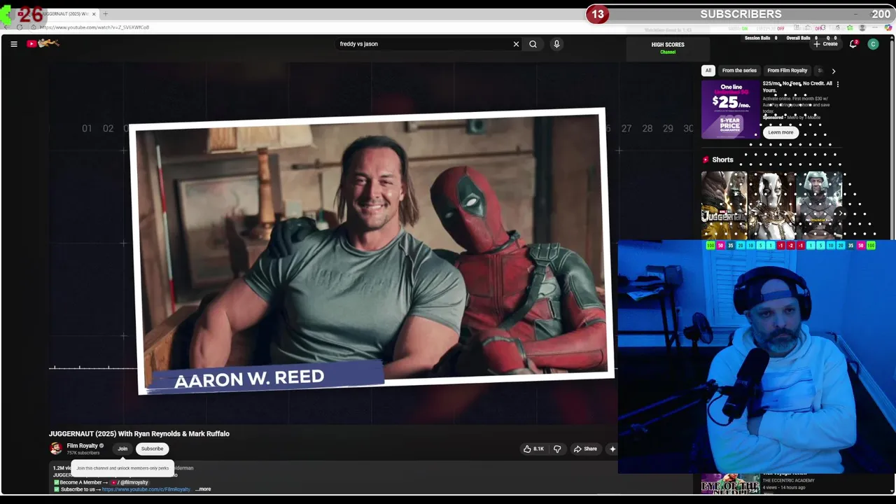Submit search with the magnifier icon
Screen dimensions: 896x504
pyautogui.click(x=533, y=44)
